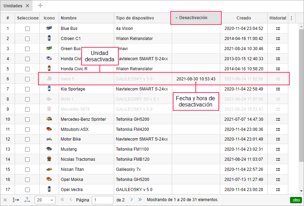The width and height of the screenshot is (304, 206).
Task: Add new tab with plus icon
Action: click(x=40, y=6)
